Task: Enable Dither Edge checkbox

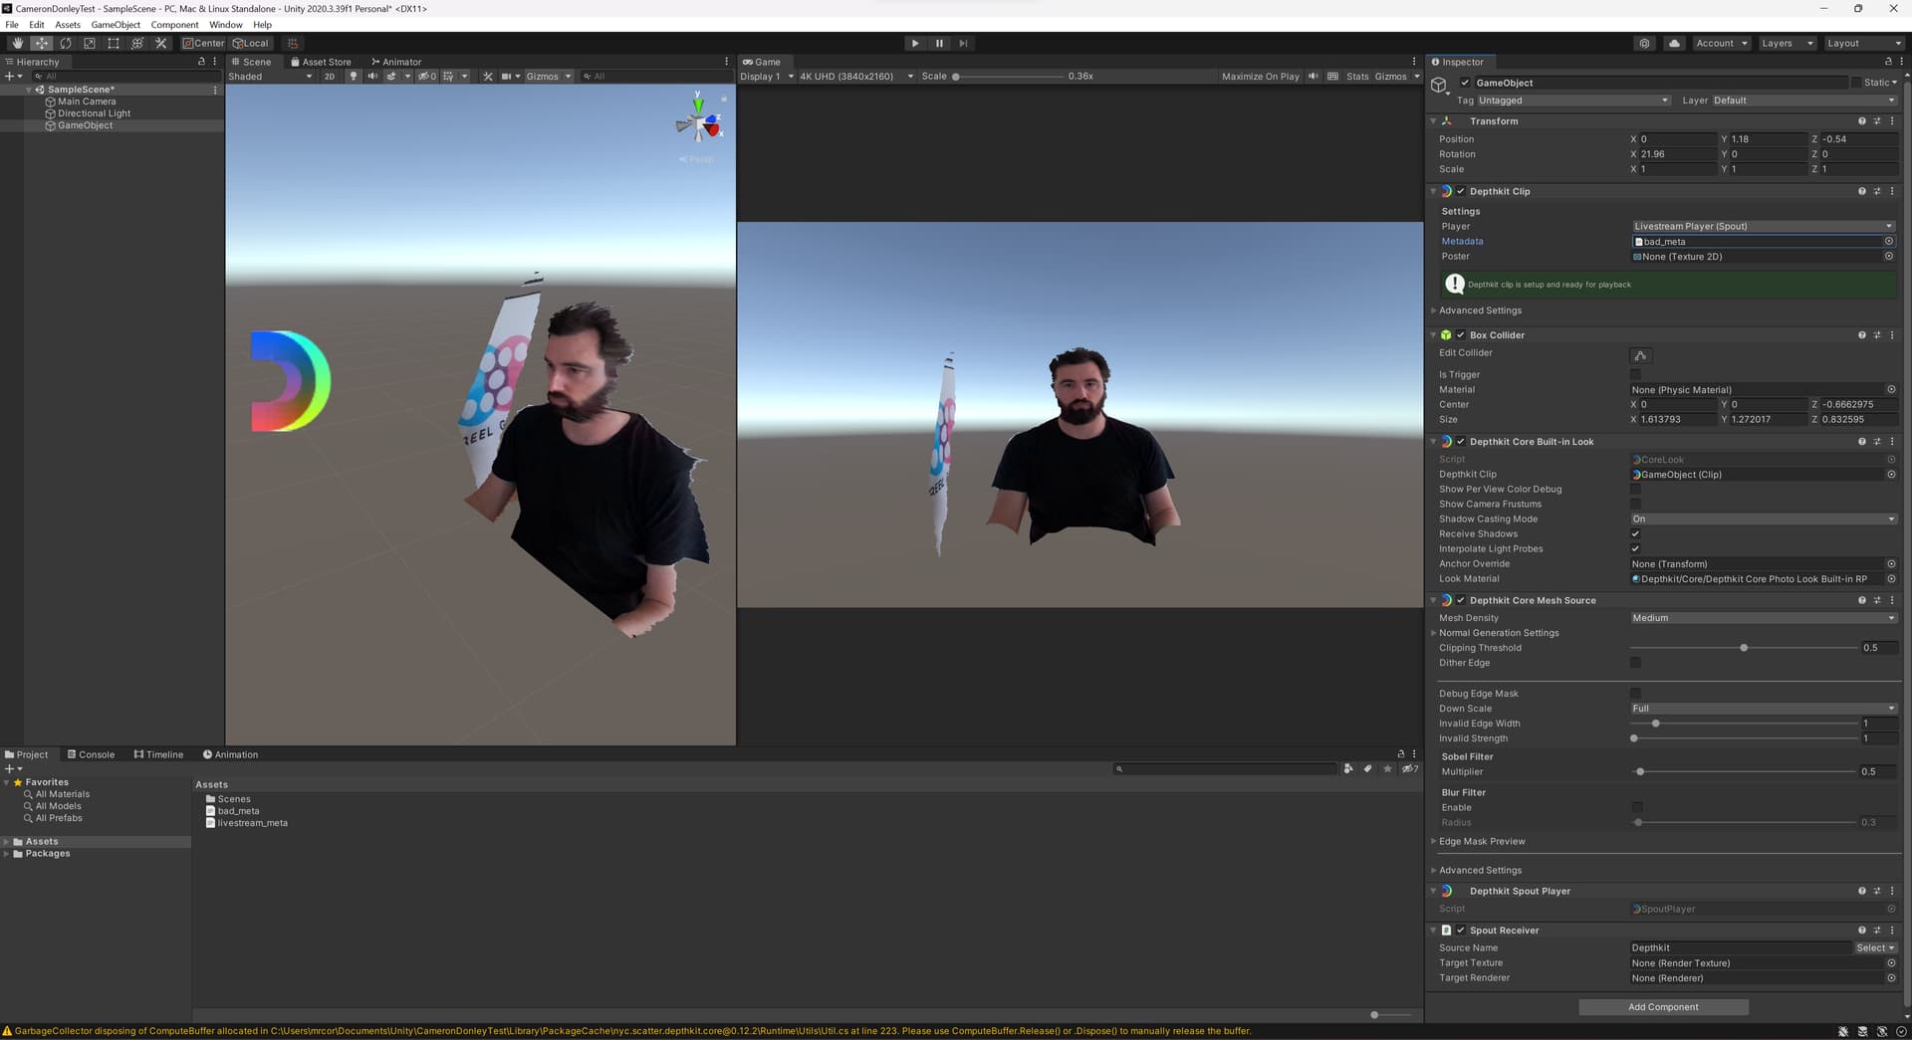Action: point(1635,663)
